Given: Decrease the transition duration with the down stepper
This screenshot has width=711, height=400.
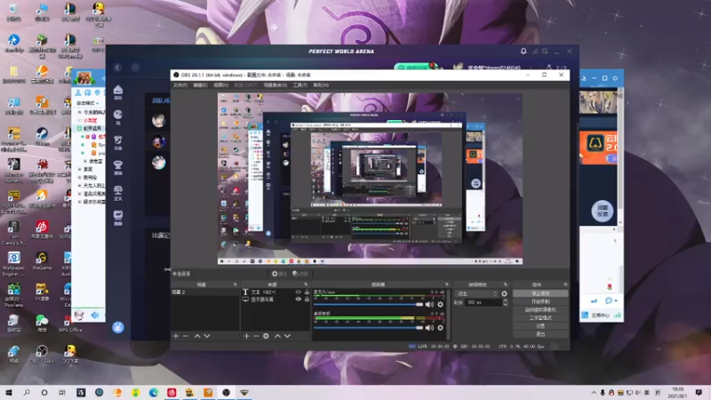Looking at the screenshot, I should coord(505,304).
